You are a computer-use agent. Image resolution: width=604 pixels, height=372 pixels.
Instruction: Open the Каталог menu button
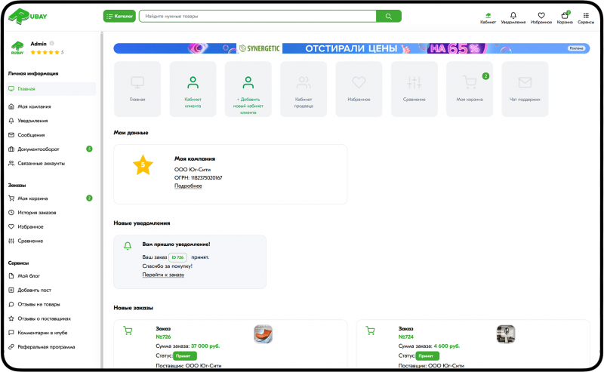click(x=119, y=16)
